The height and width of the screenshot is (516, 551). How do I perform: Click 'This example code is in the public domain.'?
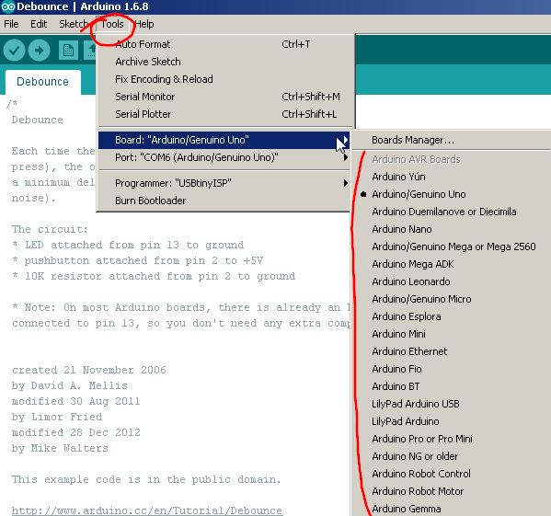pos(146,479)
